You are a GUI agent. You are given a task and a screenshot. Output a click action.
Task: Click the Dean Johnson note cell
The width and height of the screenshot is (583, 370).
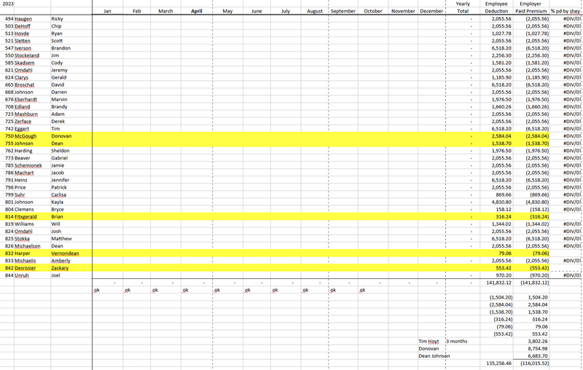(x=434, y=355)
